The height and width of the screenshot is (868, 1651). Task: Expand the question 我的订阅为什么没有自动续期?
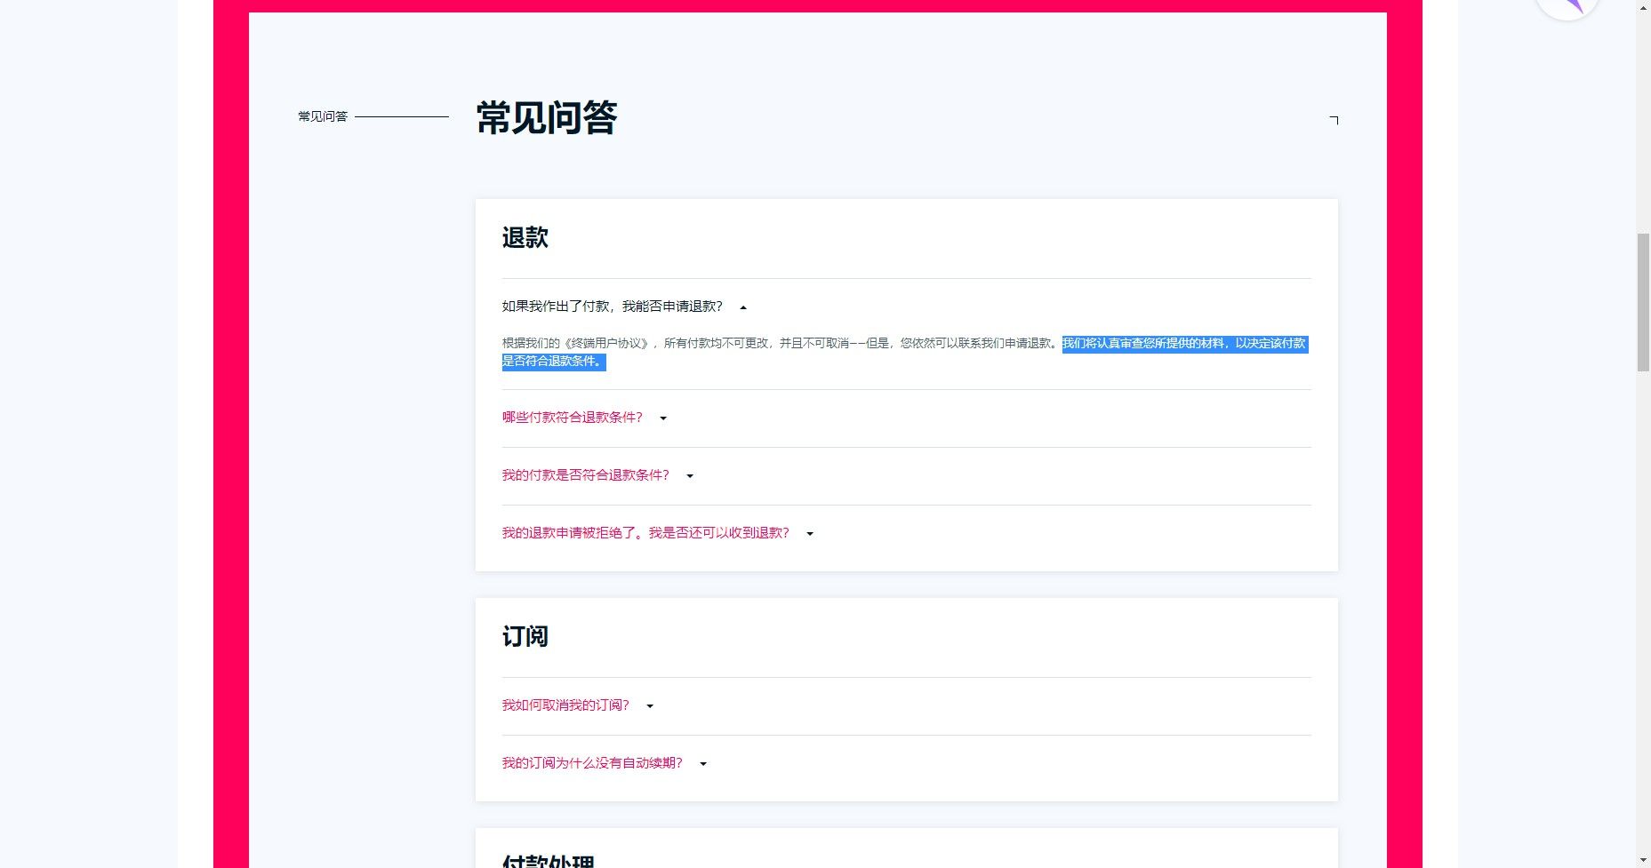click(x=703, y=763)
